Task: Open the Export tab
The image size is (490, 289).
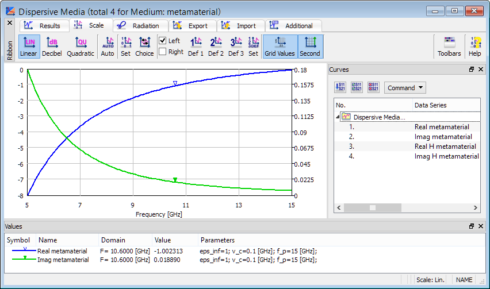Action: 193,26
